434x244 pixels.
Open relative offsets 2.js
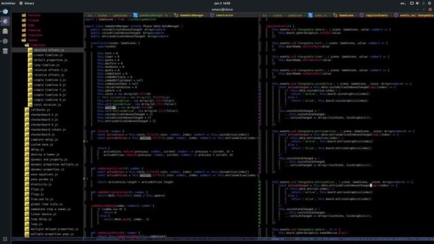point(51,70)
